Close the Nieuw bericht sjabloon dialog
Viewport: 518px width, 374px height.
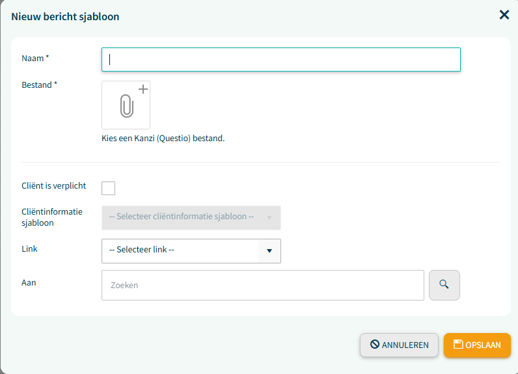(x=504, y=14)
